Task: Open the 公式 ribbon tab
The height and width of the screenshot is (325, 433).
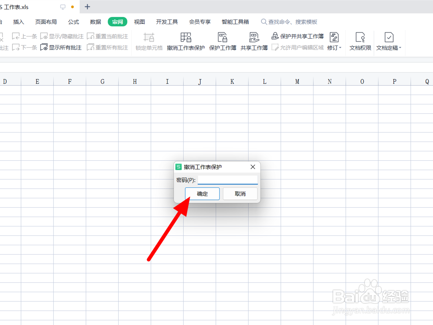Action: coord(74,22)
